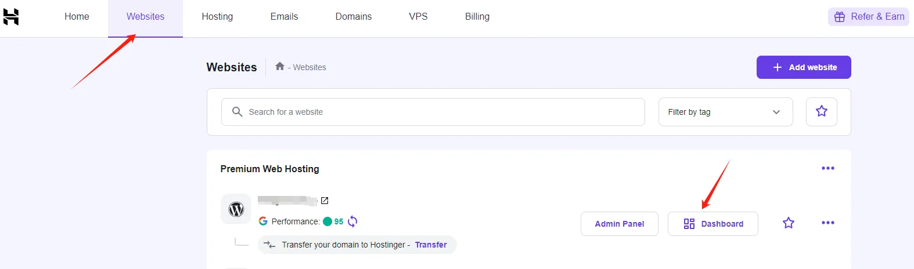Toggle favorites filter star button
The image size is (914, 269).
tap(821, 111)
